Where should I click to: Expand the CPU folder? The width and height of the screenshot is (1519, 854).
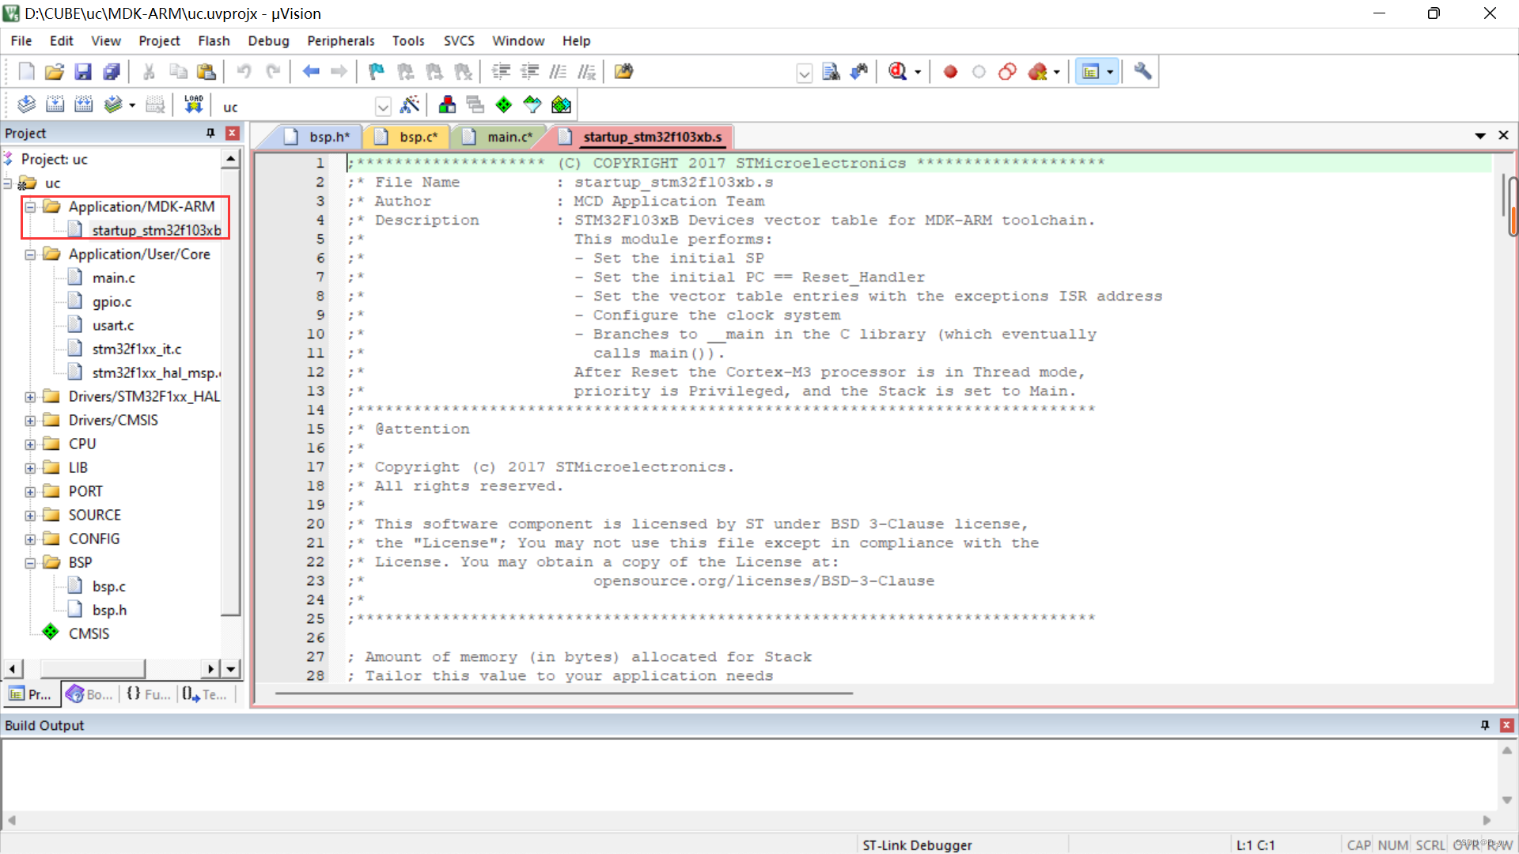tap(30, 444)
